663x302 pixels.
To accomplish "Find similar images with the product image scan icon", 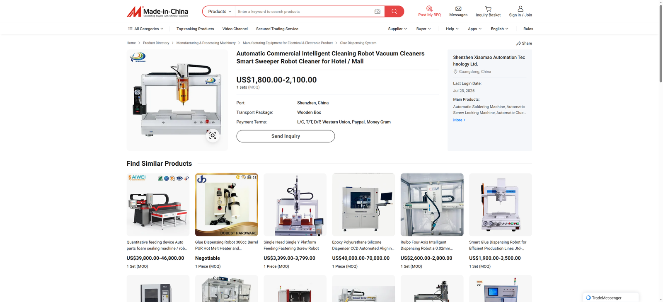I will coord(213,135).
